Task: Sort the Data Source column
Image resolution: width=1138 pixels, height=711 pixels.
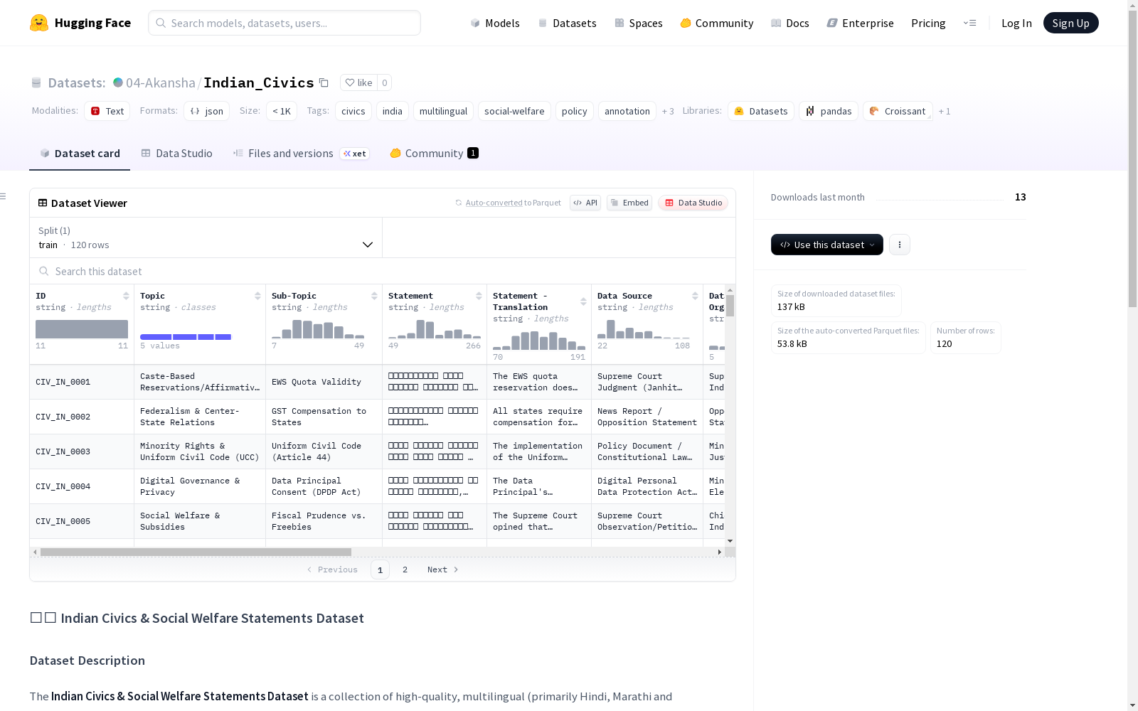Action: click(695, 296)
